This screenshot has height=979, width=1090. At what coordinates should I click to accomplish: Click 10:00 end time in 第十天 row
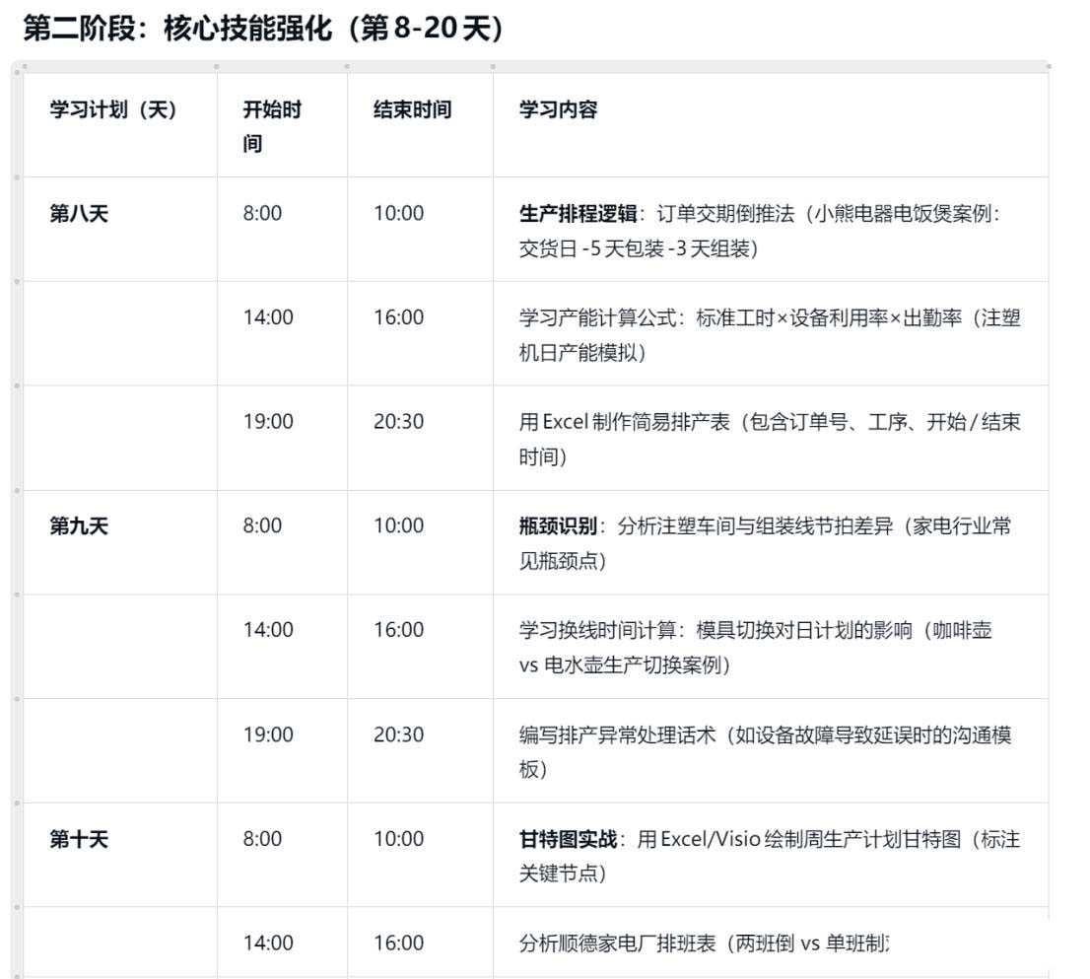click(398, 839)
